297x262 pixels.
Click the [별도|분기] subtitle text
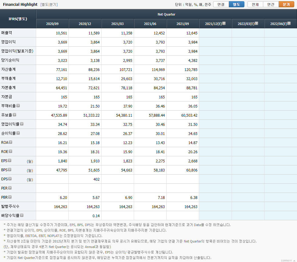pos(49,4)
